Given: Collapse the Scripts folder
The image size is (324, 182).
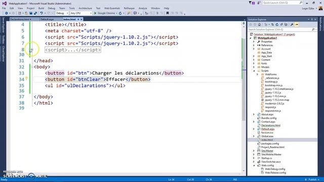Looking at the screenshot, I should [x=254, y=71].
